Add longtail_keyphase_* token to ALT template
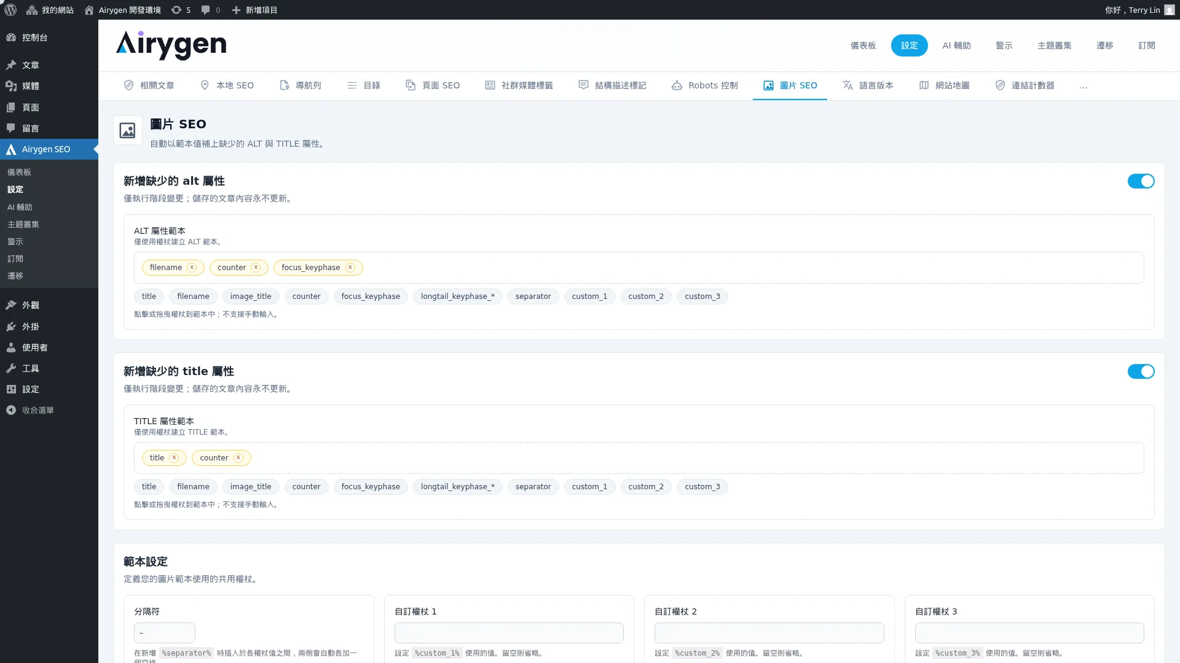 (457, 297)
